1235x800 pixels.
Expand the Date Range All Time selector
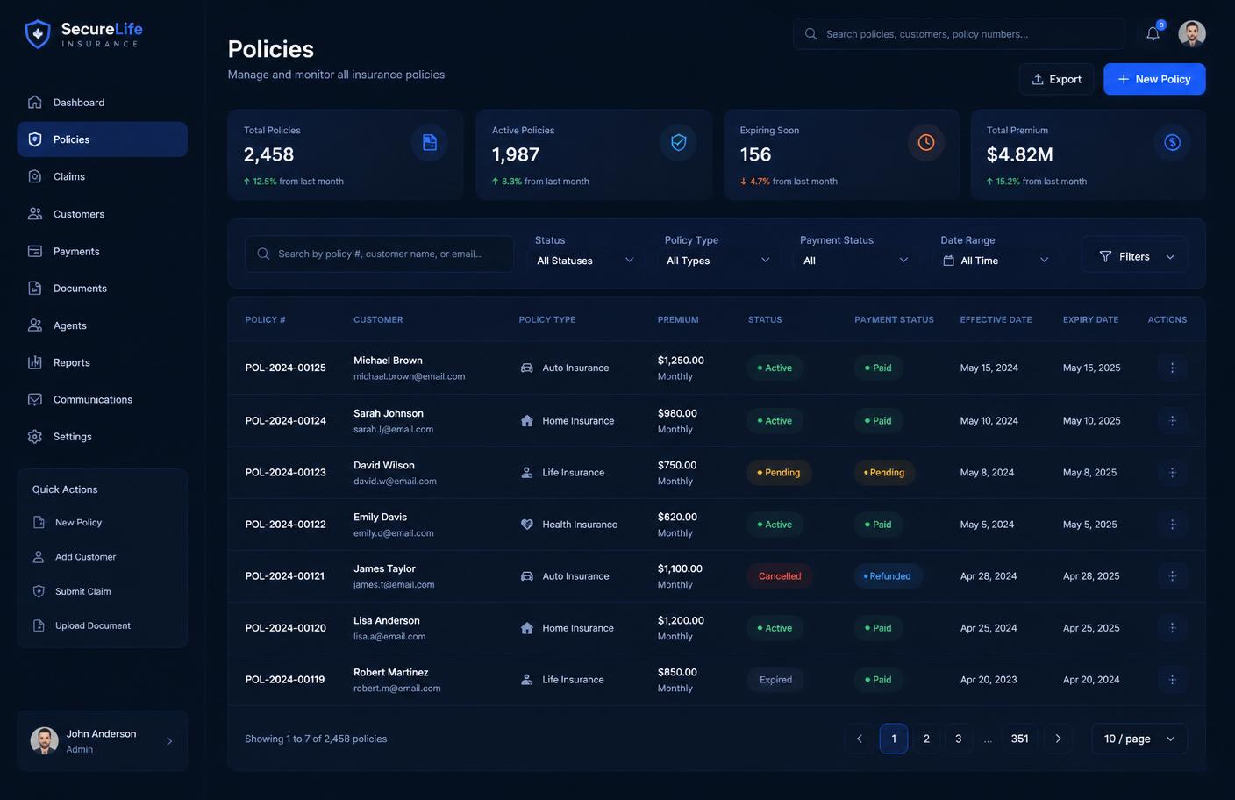(x=996, y=261)
